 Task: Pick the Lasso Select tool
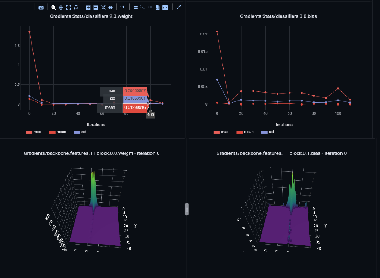point(76,7)
